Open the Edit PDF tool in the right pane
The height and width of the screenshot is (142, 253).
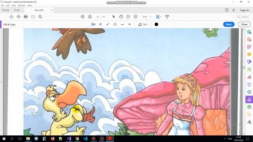click(249, 47)
